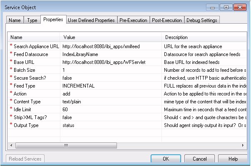Select the Secure Search? name cell
The height and width of the screenshot is (166, 251).
[x=34, y=78]
